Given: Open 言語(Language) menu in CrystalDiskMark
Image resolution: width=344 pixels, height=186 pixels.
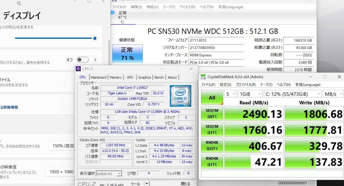Looking at the screenshot, I should pyautogui.click(x=308, y=85).
